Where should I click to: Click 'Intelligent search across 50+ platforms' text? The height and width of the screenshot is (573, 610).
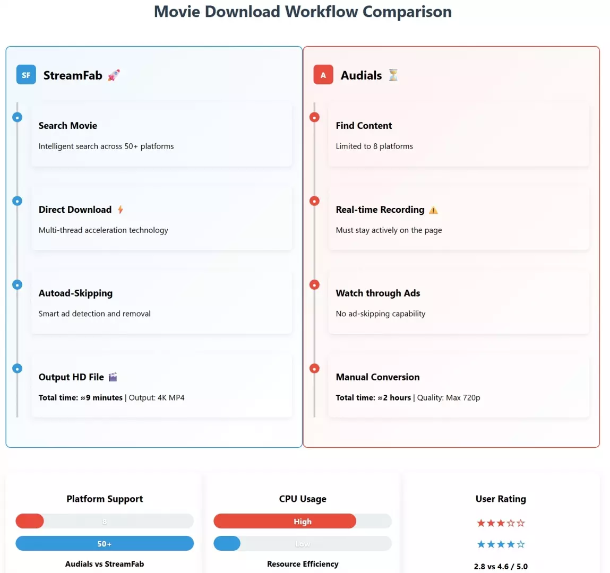click(x=106, y=146)
